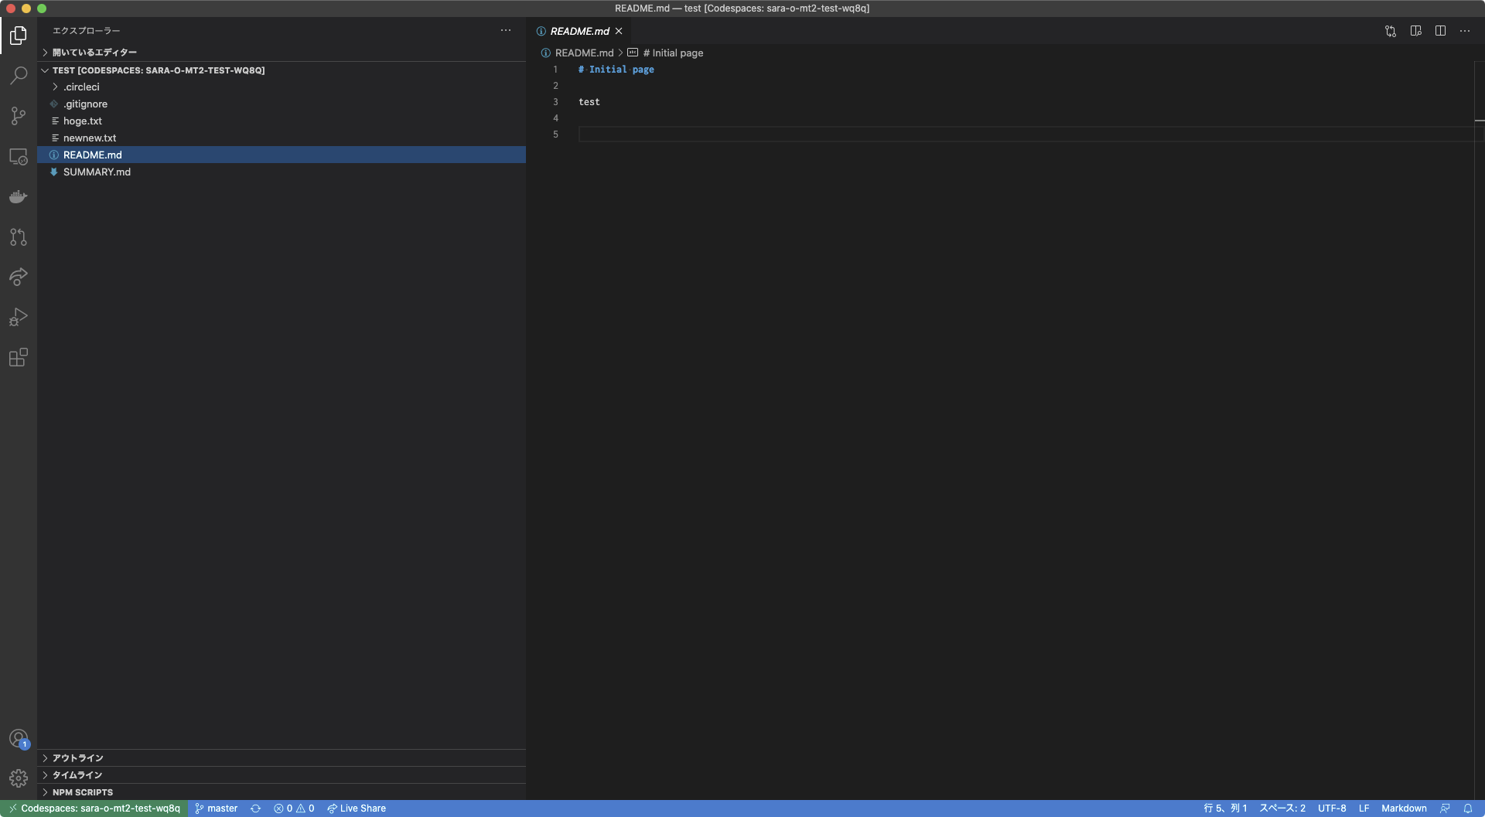
Task: Click Live Share in the status bar
Action: click(x=357, y=808)
